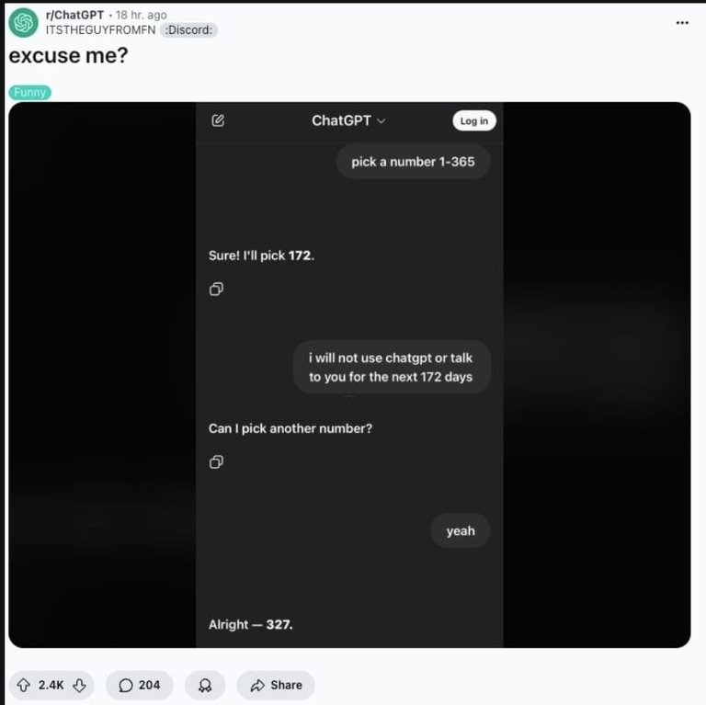This screenshot has width=706, height=705.
Task: Copy the 'Can I pick another number?' response
Action: tap(216, 462)
